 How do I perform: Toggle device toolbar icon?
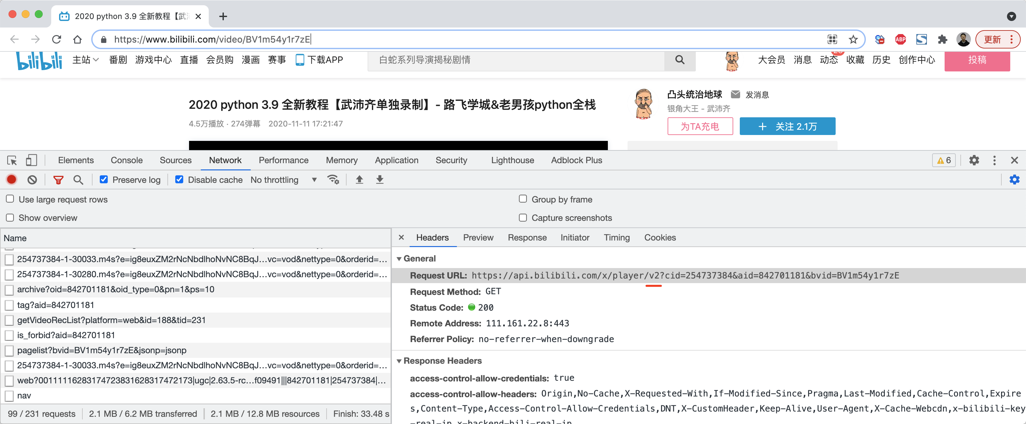point(31,160)
